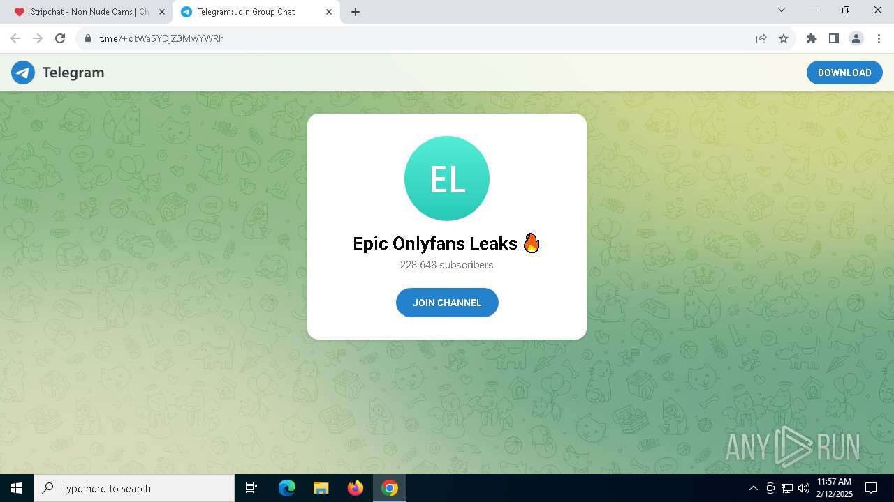Open the volume control tray icon
The image size is (894, 502).
[x=804, y=488]
